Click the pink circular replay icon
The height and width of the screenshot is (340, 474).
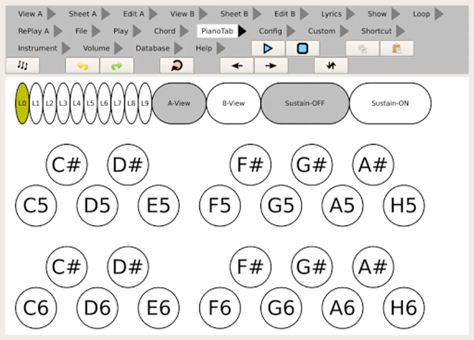click(177, 65)
